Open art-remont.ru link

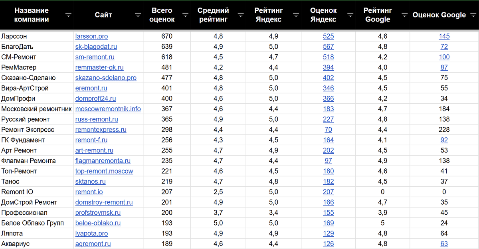click(94, 150)
